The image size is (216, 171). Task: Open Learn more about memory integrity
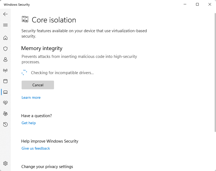tap(31, 97)
